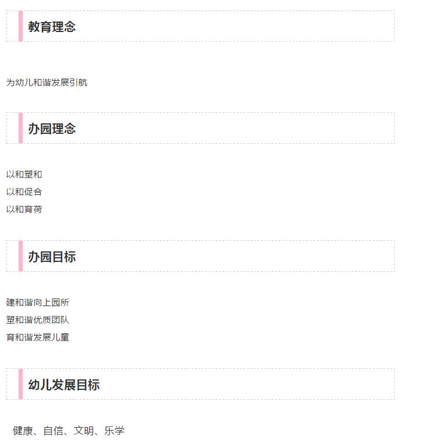Image resolution: width=421 pixels, height=444 pixels.
Task: Click the line 以和促合
Action: (24, 192)
